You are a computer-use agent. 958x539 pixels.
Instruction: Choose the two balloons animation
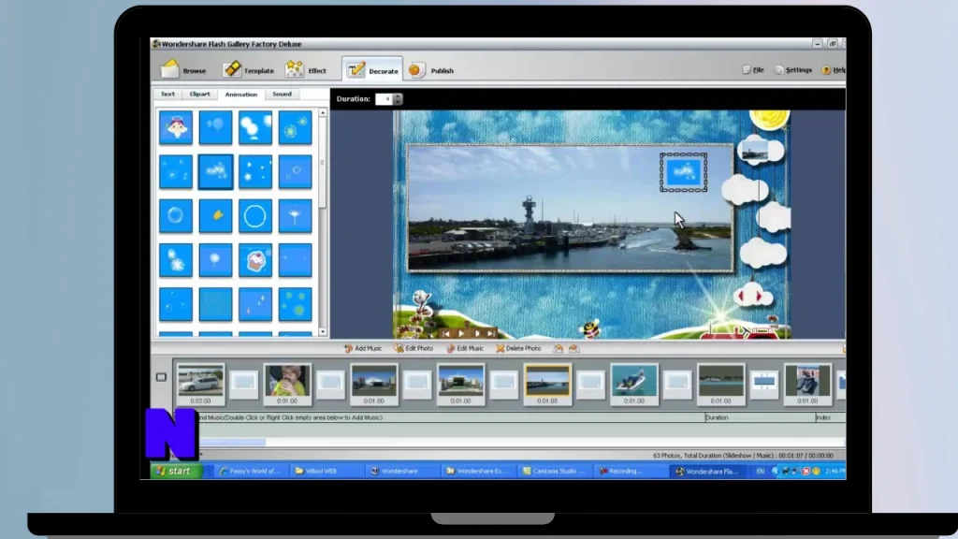tap(216, 127)
